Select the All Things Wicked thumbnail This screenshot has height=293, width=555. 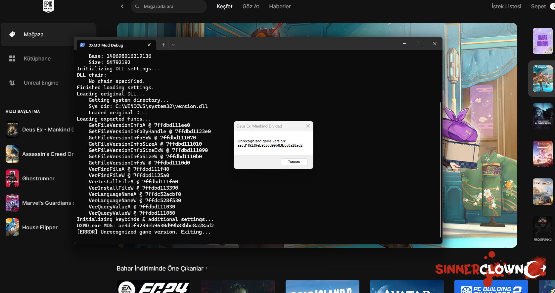click(x=543, y=116)
